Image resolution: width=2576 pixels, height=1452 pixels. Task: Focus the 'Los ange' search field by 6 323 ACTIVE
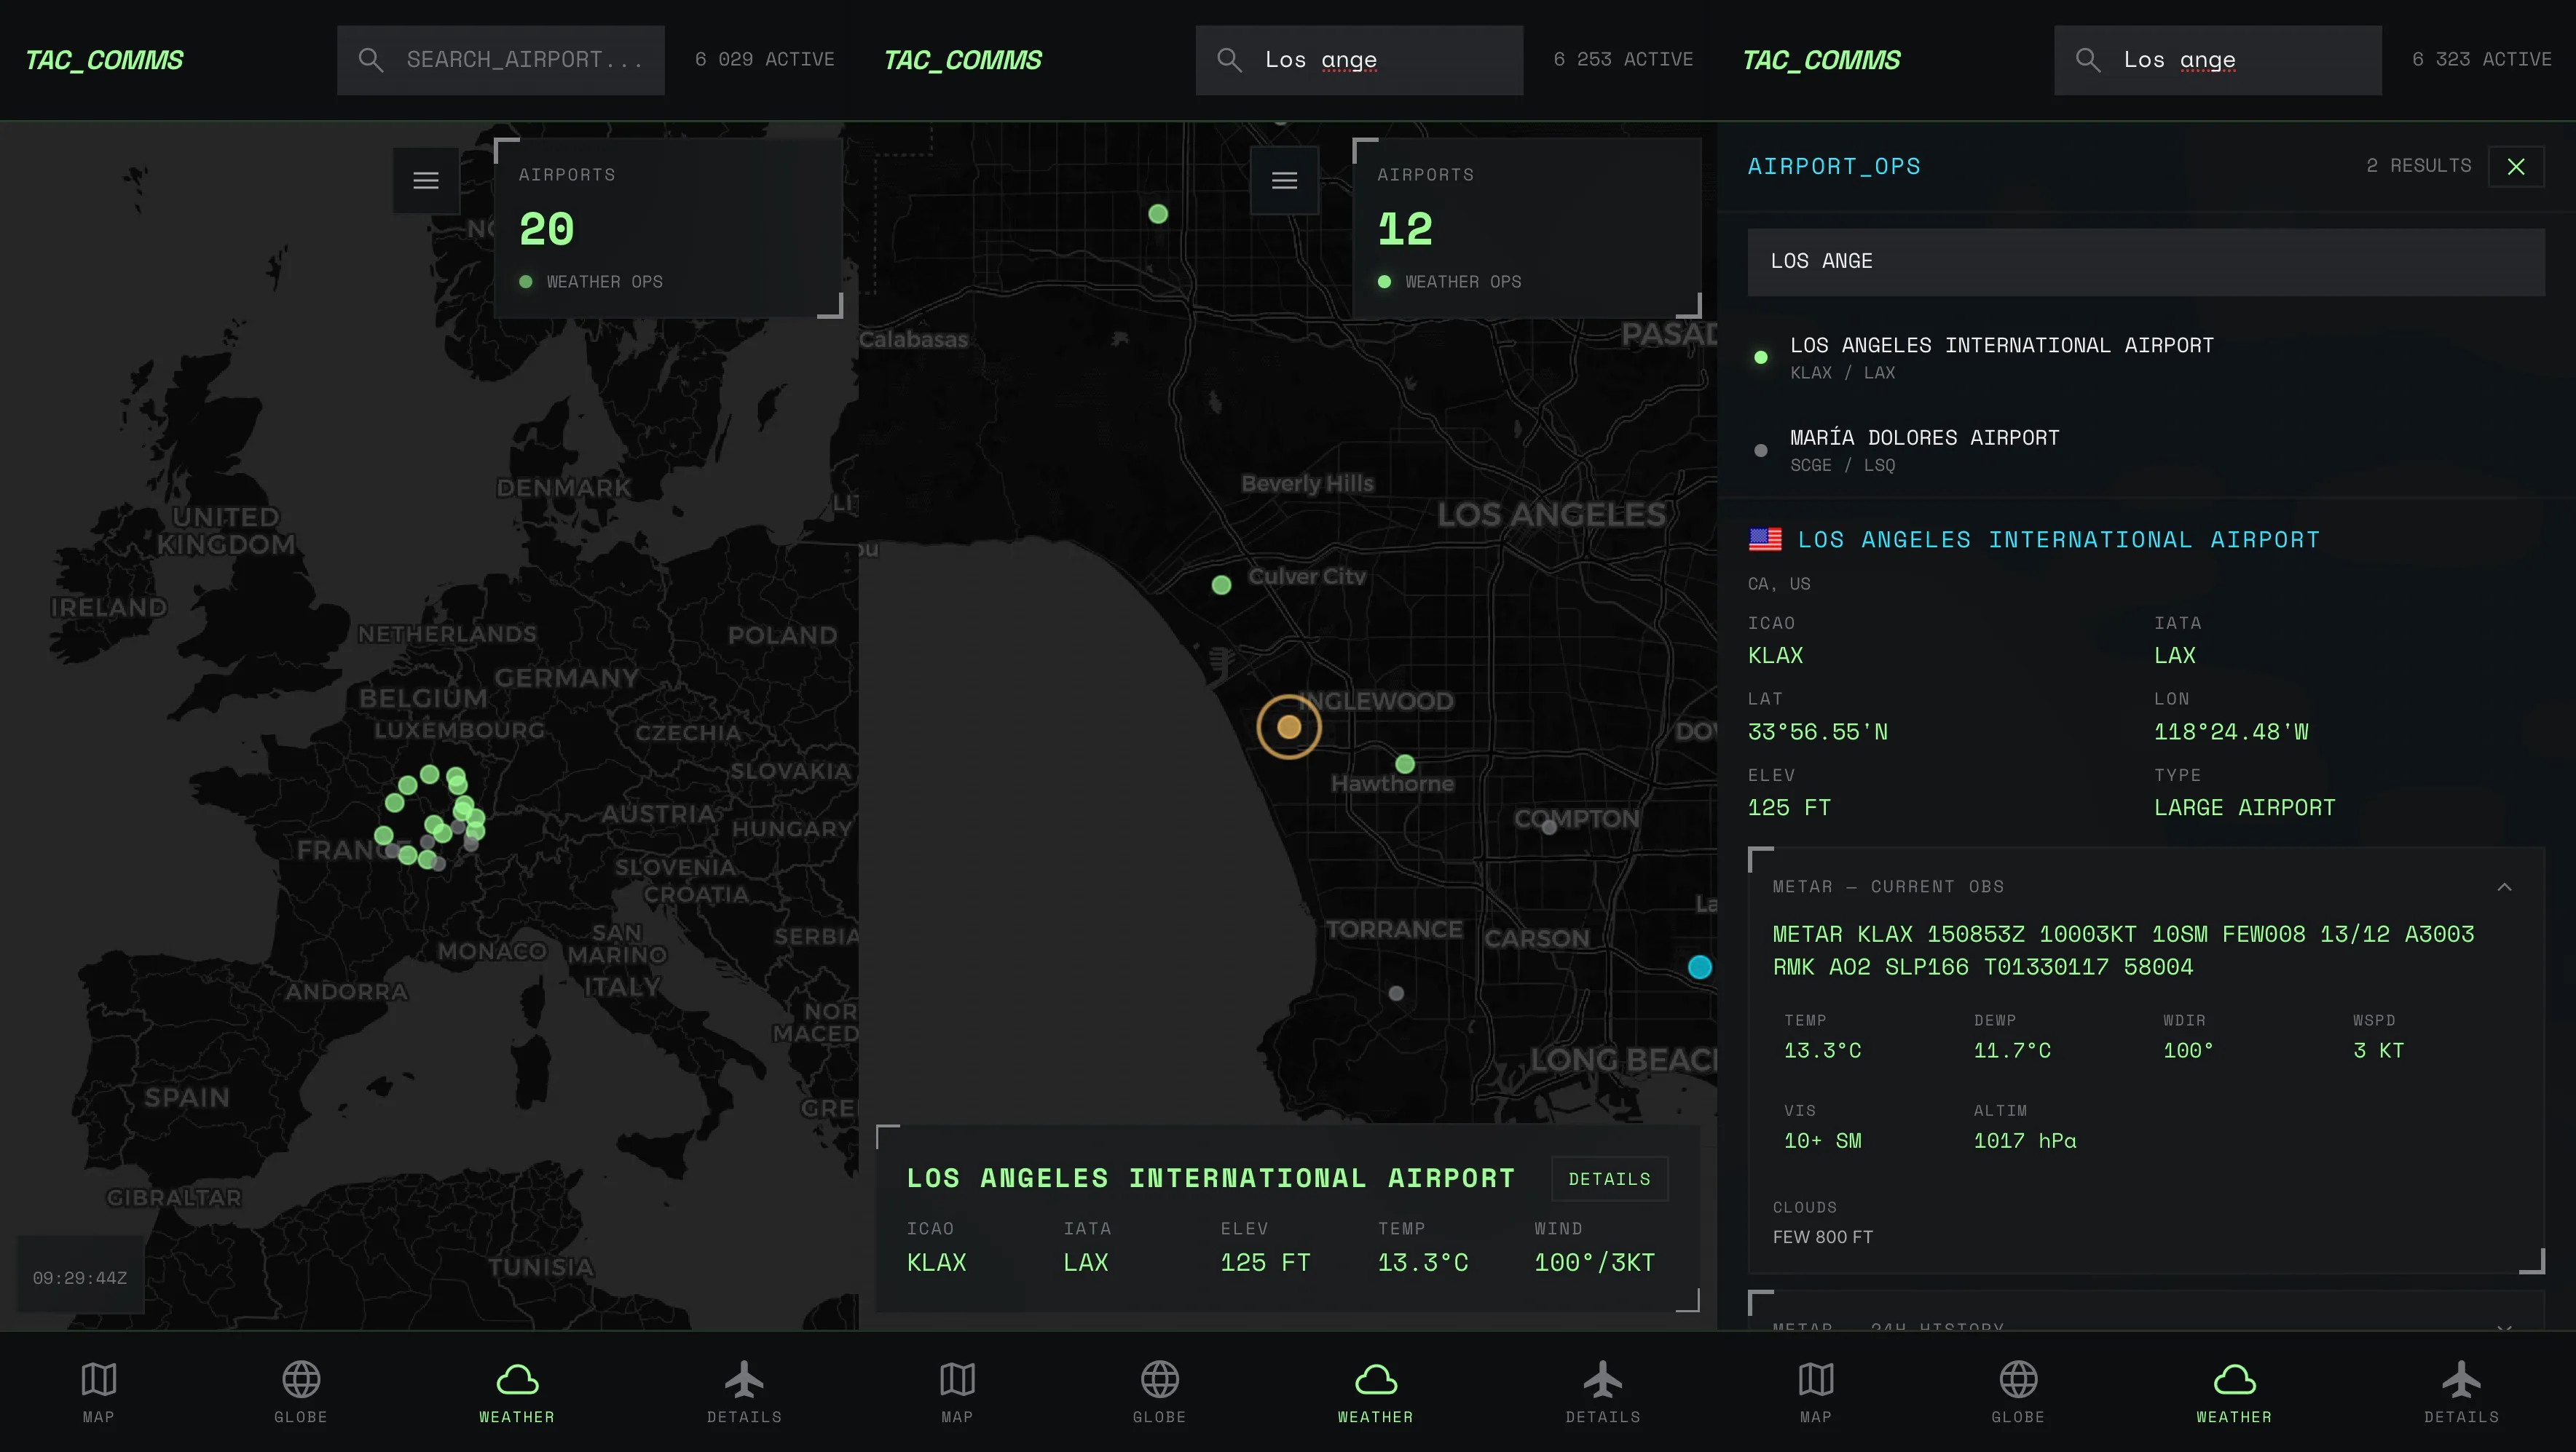tap(2218, 60)
